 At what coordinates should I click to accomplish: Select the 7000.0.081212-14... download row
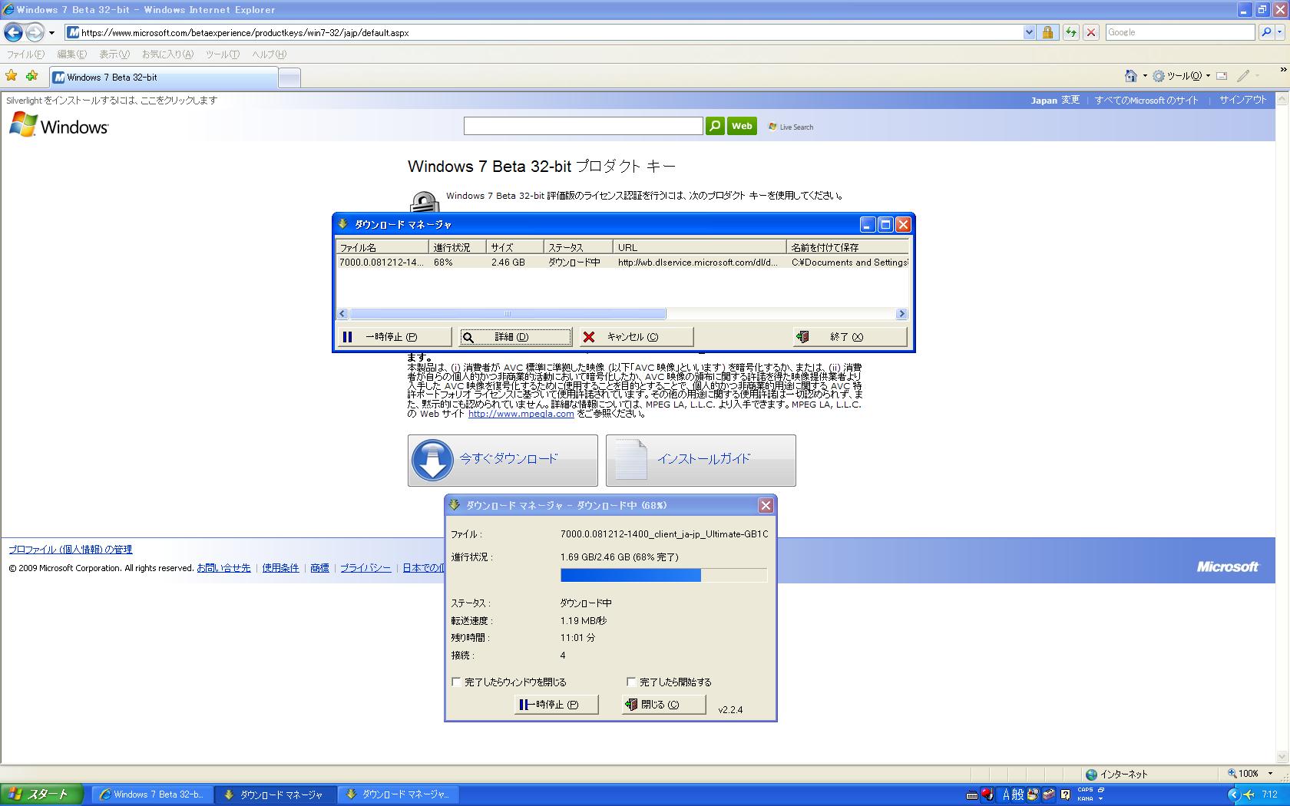tap(622, 263)
